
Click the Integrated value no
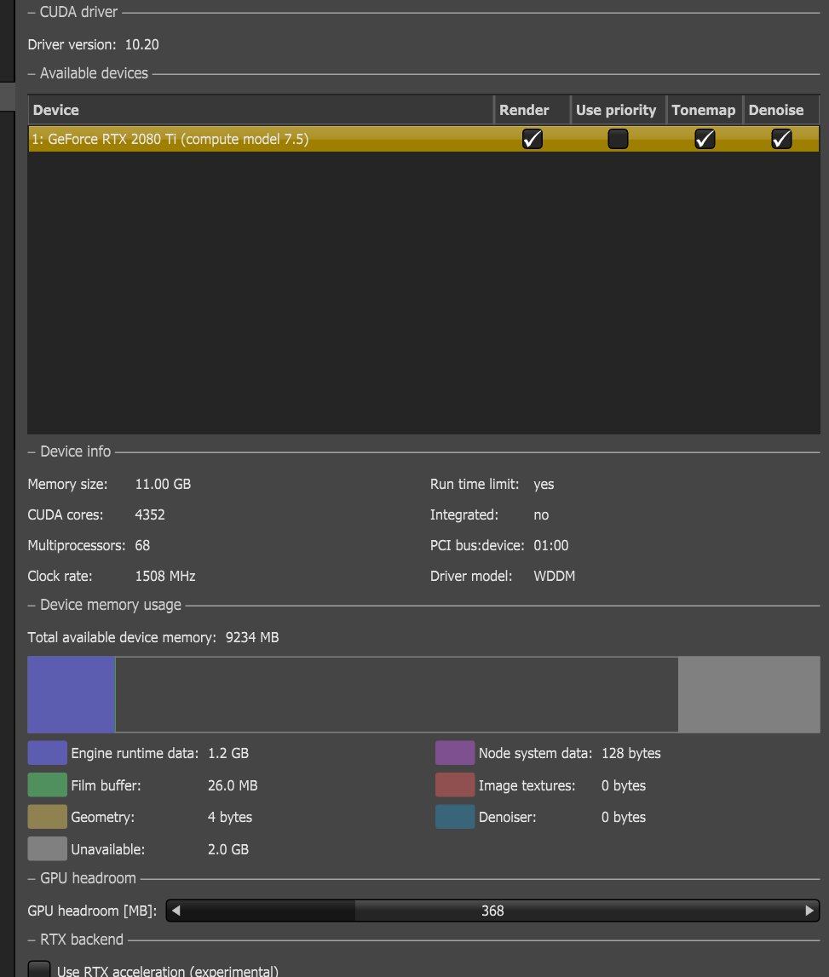tap(541, 514)
